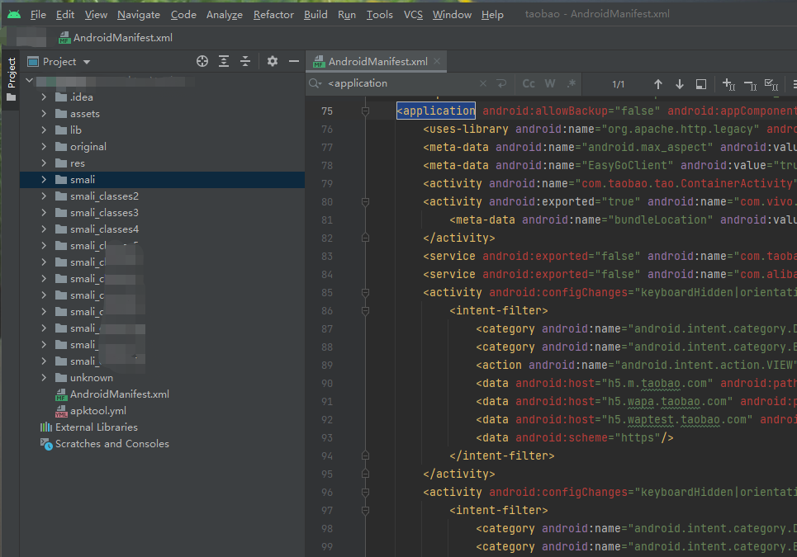Click the Expand All icon in Project panel
Image resolution: width=797 pixels, height=557 pixels.
[x=222, y=61]
